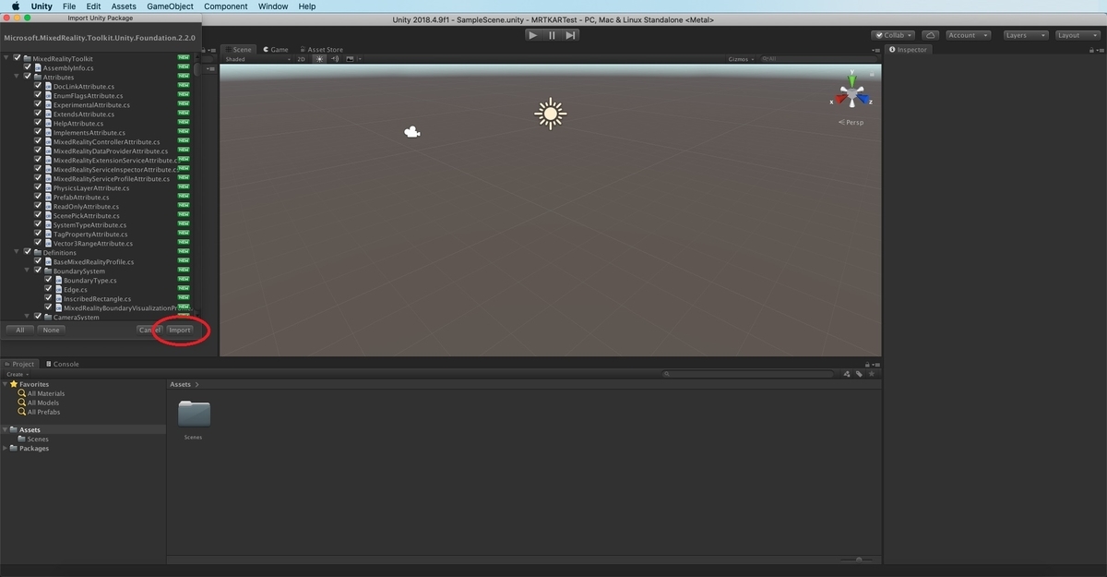Select All Prefabs saved search
Viewport: 1107px width, 577px height.
click(43, 412)
